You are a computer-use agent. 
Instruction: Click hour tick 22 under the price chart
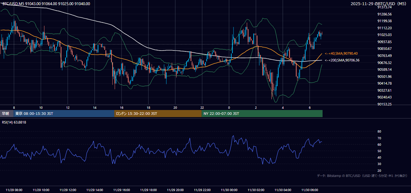(202, 107)
